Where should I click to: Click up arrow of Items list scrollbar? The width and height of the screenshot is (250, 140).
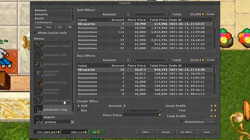pyautogui.click(x=73, y=43)
